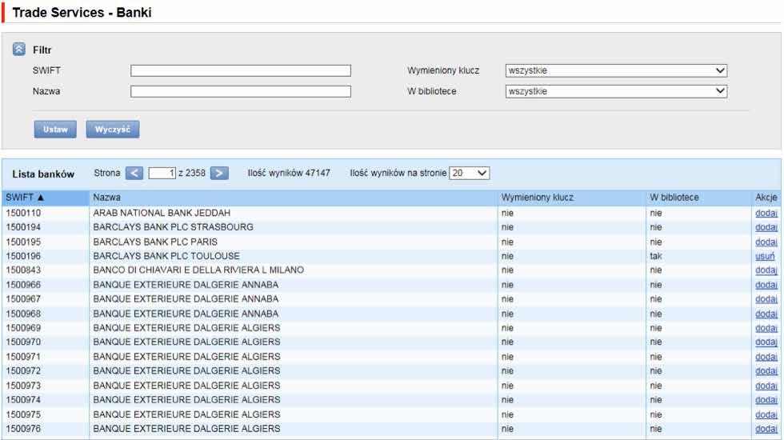Click dodaj in row 1500967

click(766, 299)
